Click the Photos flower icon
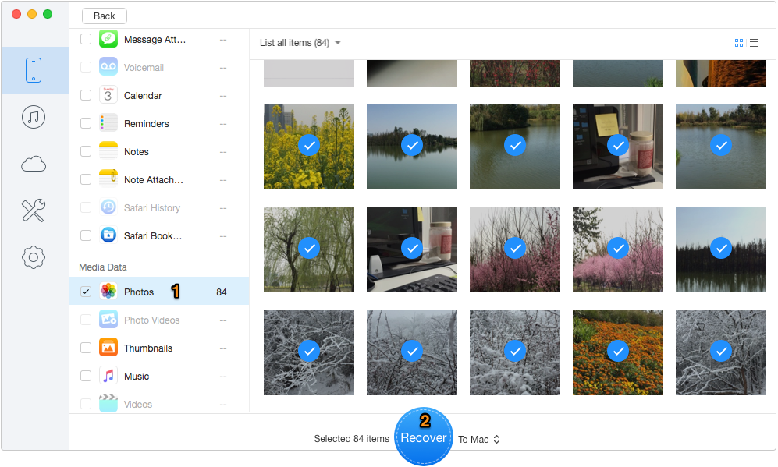This screenshot has width=778, height=467. (108, 292)
